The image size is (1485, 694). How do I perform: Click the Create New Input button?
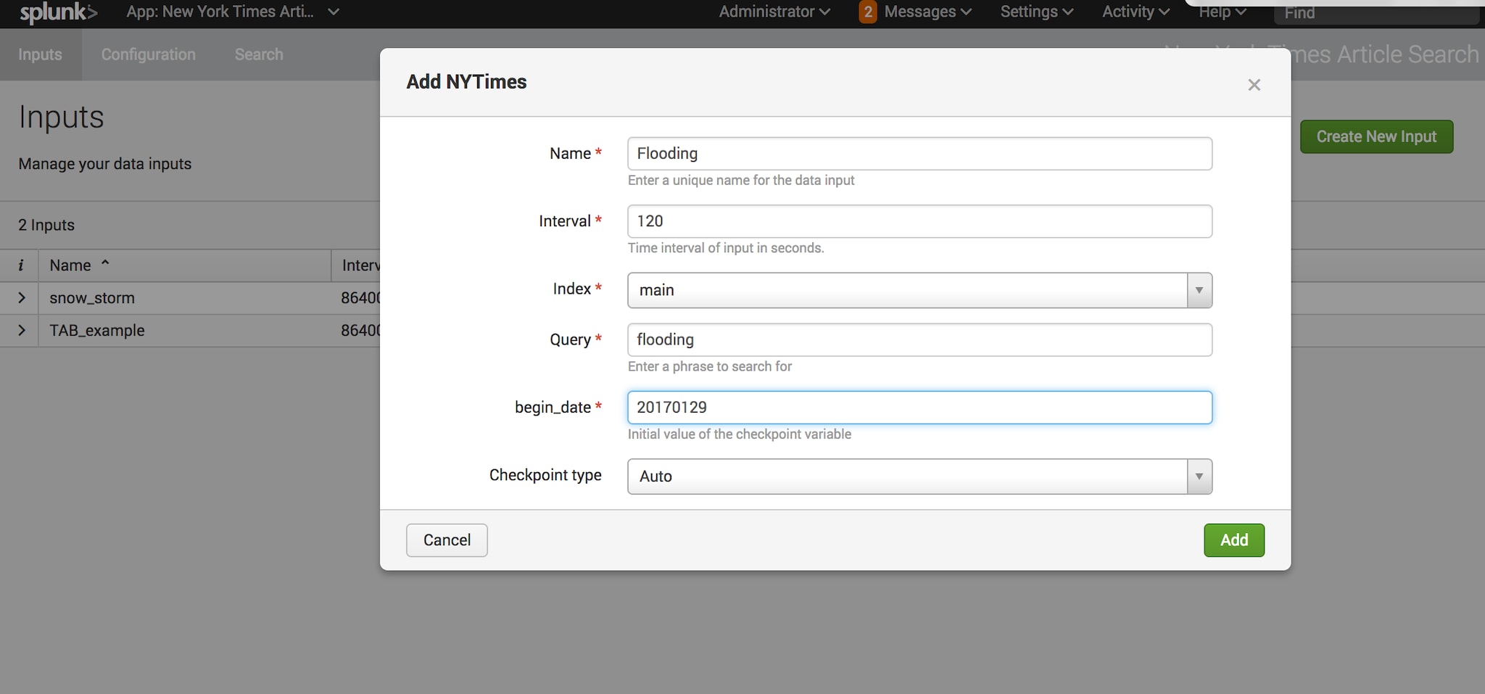[1376, 136]
